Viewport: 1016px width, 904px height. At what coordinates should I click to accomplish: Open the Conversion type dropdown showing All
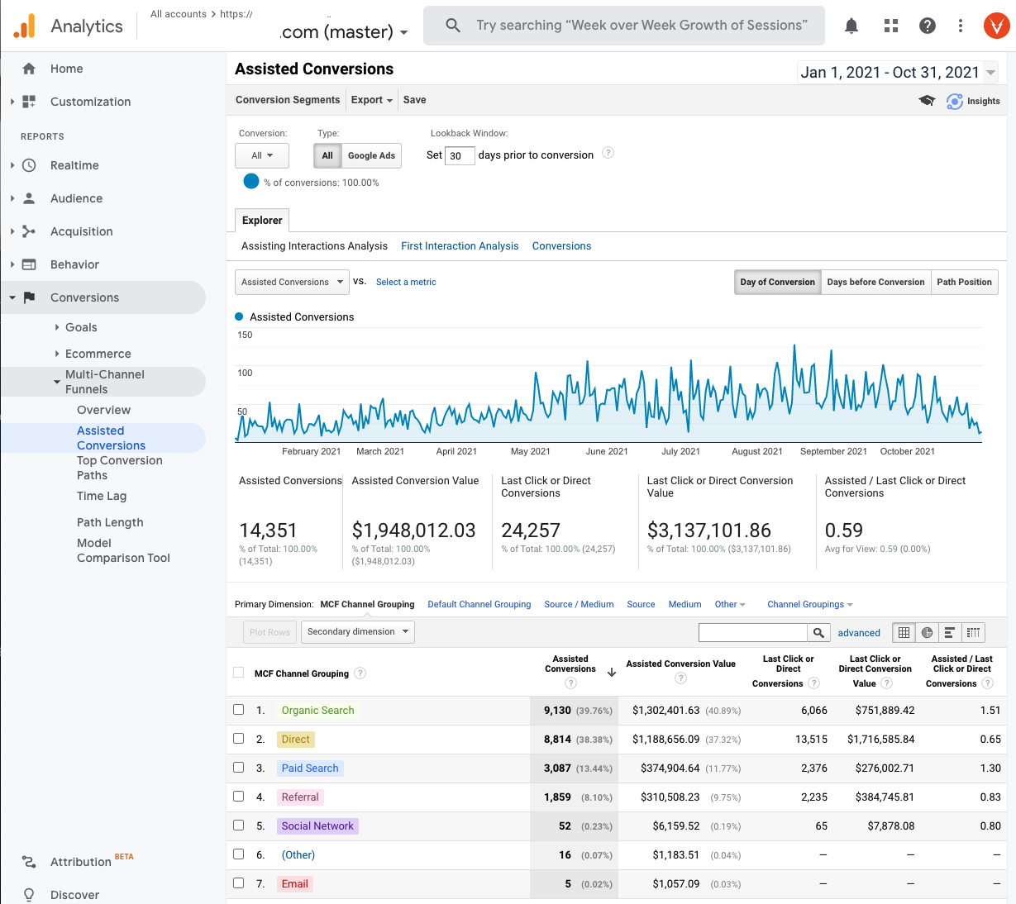tap(261, 155)
